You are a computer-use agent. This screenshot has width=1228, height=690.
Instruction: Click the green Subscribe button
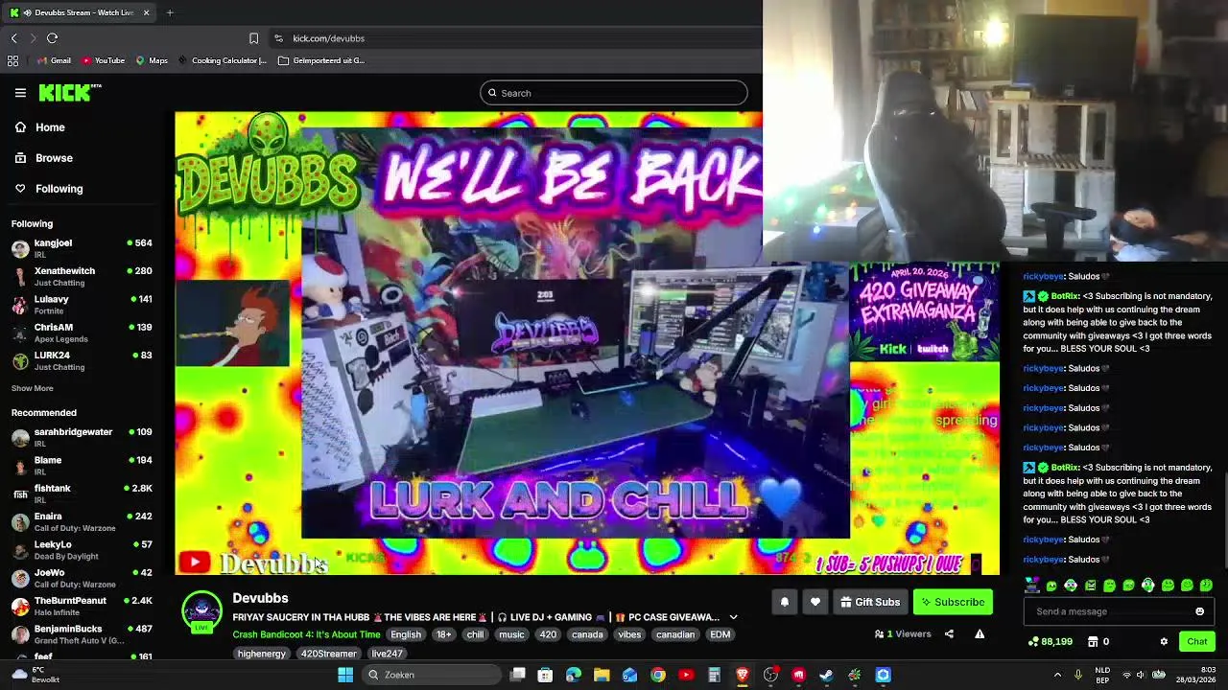click(953, 602)
